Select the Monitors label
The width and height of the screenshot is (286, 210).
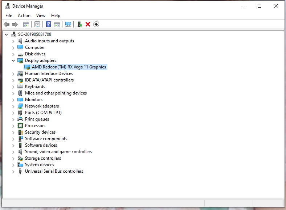(x=34, y=100)
